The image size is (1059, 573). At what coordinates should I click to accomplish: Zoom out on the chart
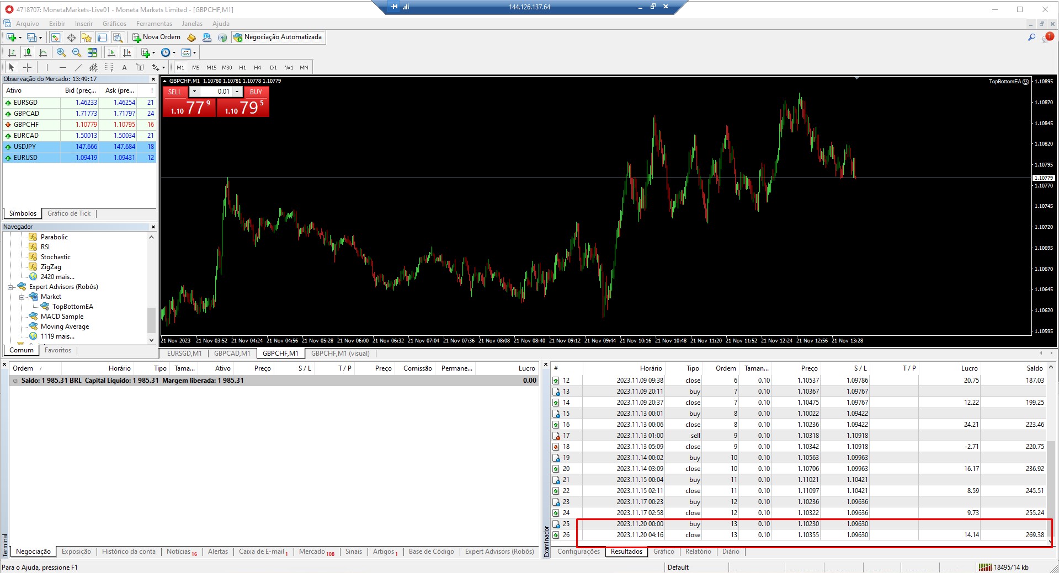77,52
